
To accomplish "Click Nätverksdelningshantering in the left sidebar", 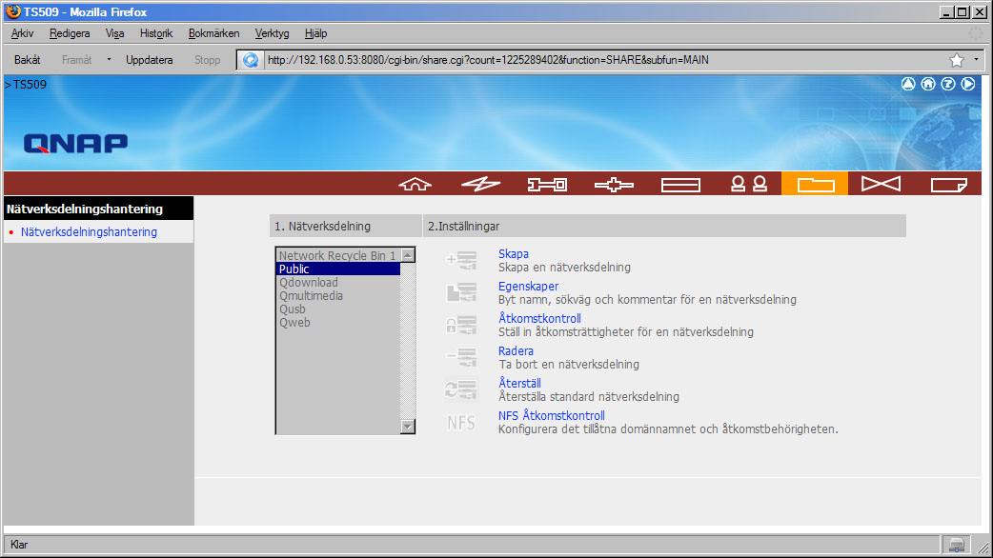I will click(x=89, y=232).
